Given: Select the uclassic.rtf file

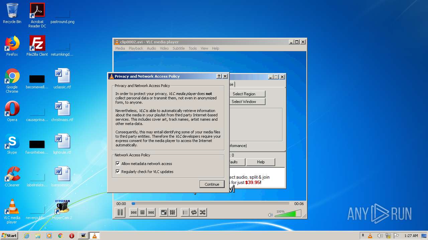Looking at the screenshot, I should pos(62,79).
